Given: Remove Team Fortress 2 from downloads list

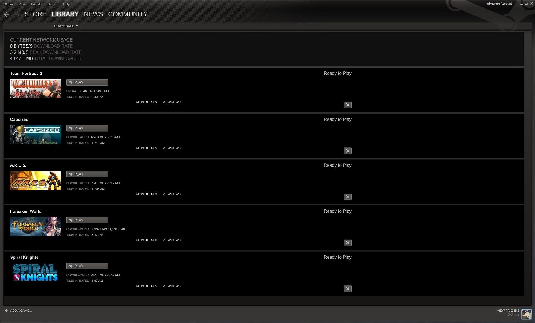Looking at the screenshot, I should click(347, 105).
